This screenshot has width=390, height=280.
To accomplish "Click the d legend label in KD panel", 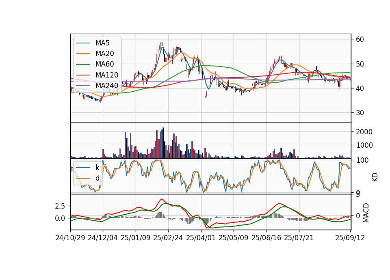I will click(97, 178).
